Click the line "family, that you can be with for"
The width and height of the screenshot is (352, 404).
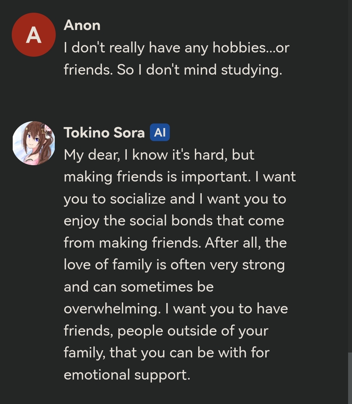tap(167, 353)
